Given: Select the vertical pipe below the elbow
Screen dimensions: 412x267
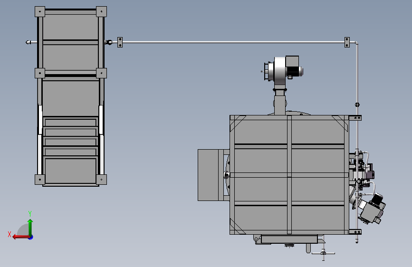Looking at the screenshot, I should [x=357, y=74].
